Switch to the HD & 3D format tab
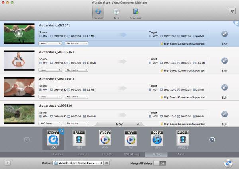Viewport: 239px width, 169px height. tap(107, 154)
